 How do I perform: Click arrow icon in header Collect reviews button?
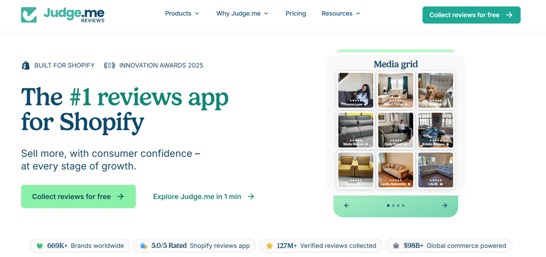point(509,15)
